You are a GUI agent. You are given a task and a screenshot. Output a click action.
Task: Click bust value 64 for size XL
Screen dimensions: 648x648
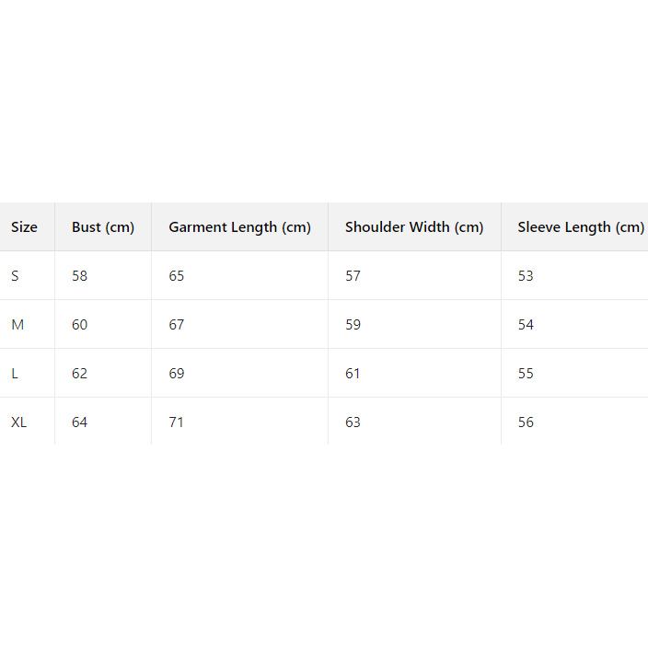pos(80,422)
